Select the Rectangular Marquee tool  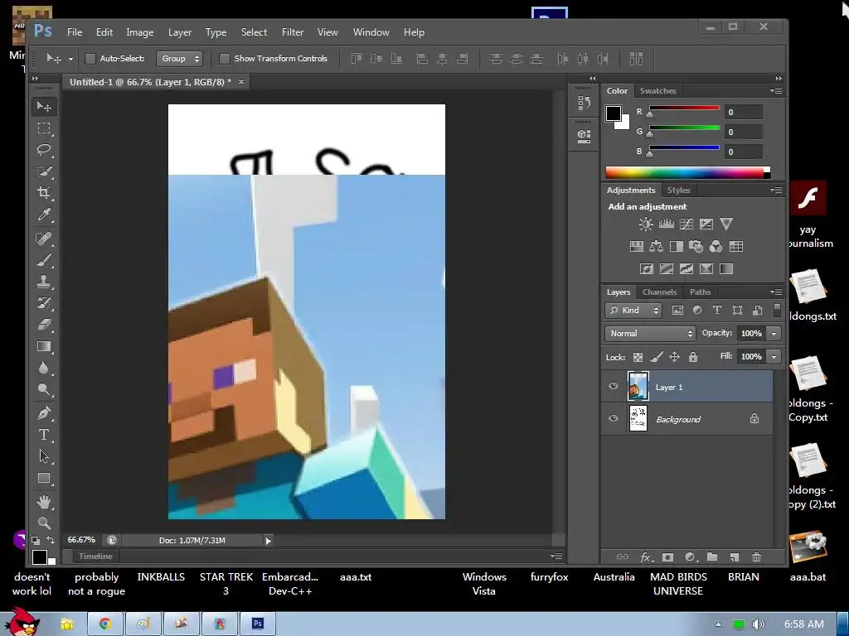pyautogui.click(x=45, y=128)
